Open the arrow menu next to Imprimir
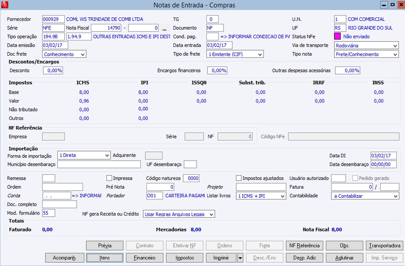This screenshot has height=266, width=405. point(240,258)
